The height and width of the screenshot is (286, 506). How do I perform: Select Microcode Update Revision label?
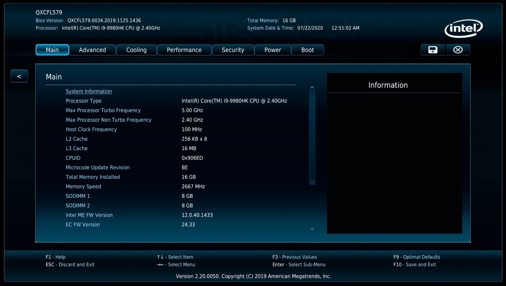point(98,168)
